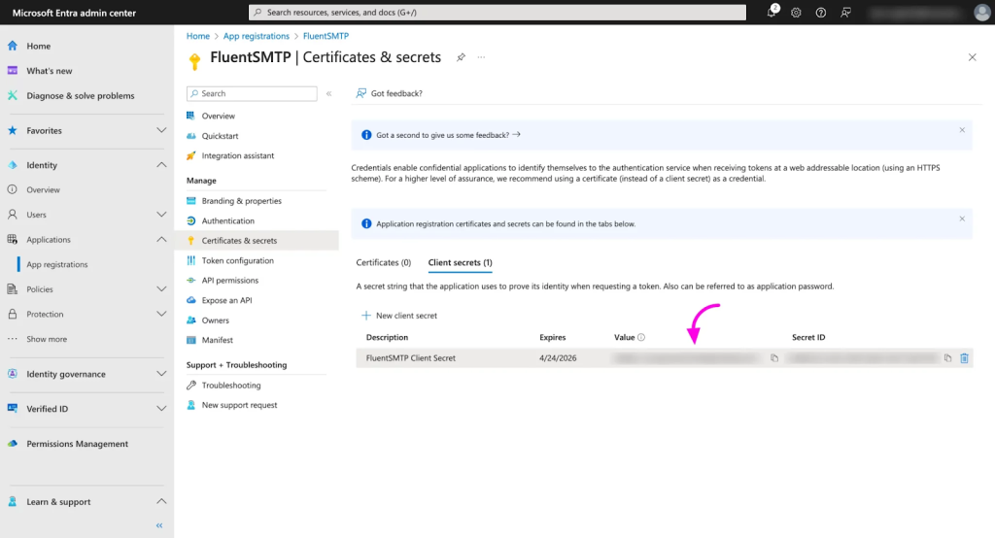
Task: Open API permissions in Manage menu
Action: 229,281
